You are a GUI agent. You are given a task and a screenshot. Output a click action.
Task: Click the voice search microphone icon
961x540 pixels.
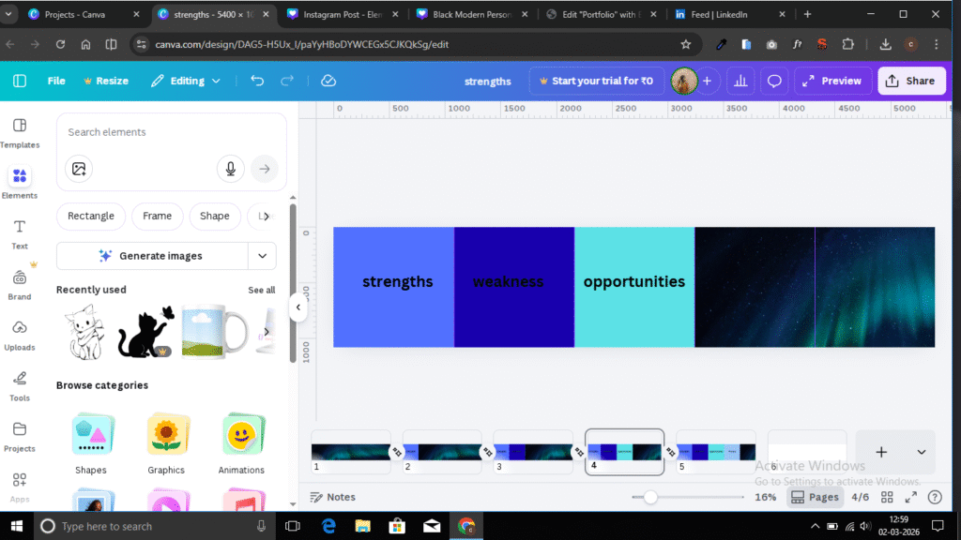pyautogui.click(x=230, y=169)
